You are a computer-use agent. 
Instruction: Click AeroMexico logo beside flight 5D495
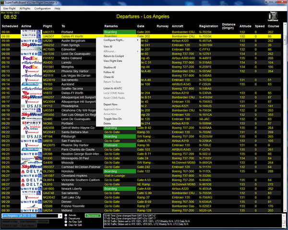(31, 119)
